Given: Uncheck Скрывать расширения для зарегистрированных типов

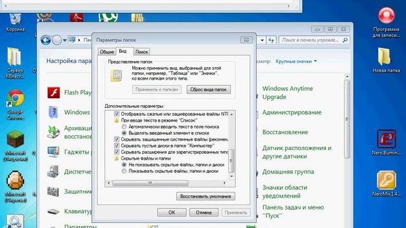Looking at the screenshot, I should point(117,152).
